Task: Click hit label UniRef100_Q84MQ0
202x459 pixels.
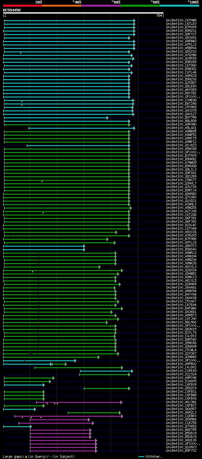Action: tap(181, 194)
